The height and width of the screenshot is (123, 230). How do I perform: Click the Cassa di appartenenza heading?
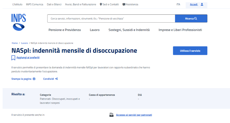[x=102, y=95]
